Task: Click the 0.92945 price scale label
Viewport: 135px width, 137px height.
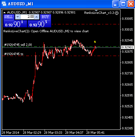Action: (x=127, y=41)
